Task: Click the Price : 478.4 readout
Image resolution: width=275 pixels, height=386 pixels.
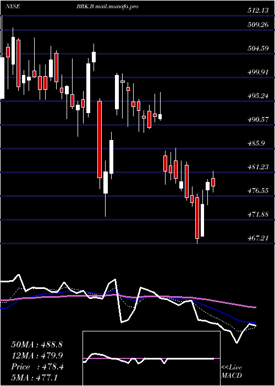Action: [37, 367]
